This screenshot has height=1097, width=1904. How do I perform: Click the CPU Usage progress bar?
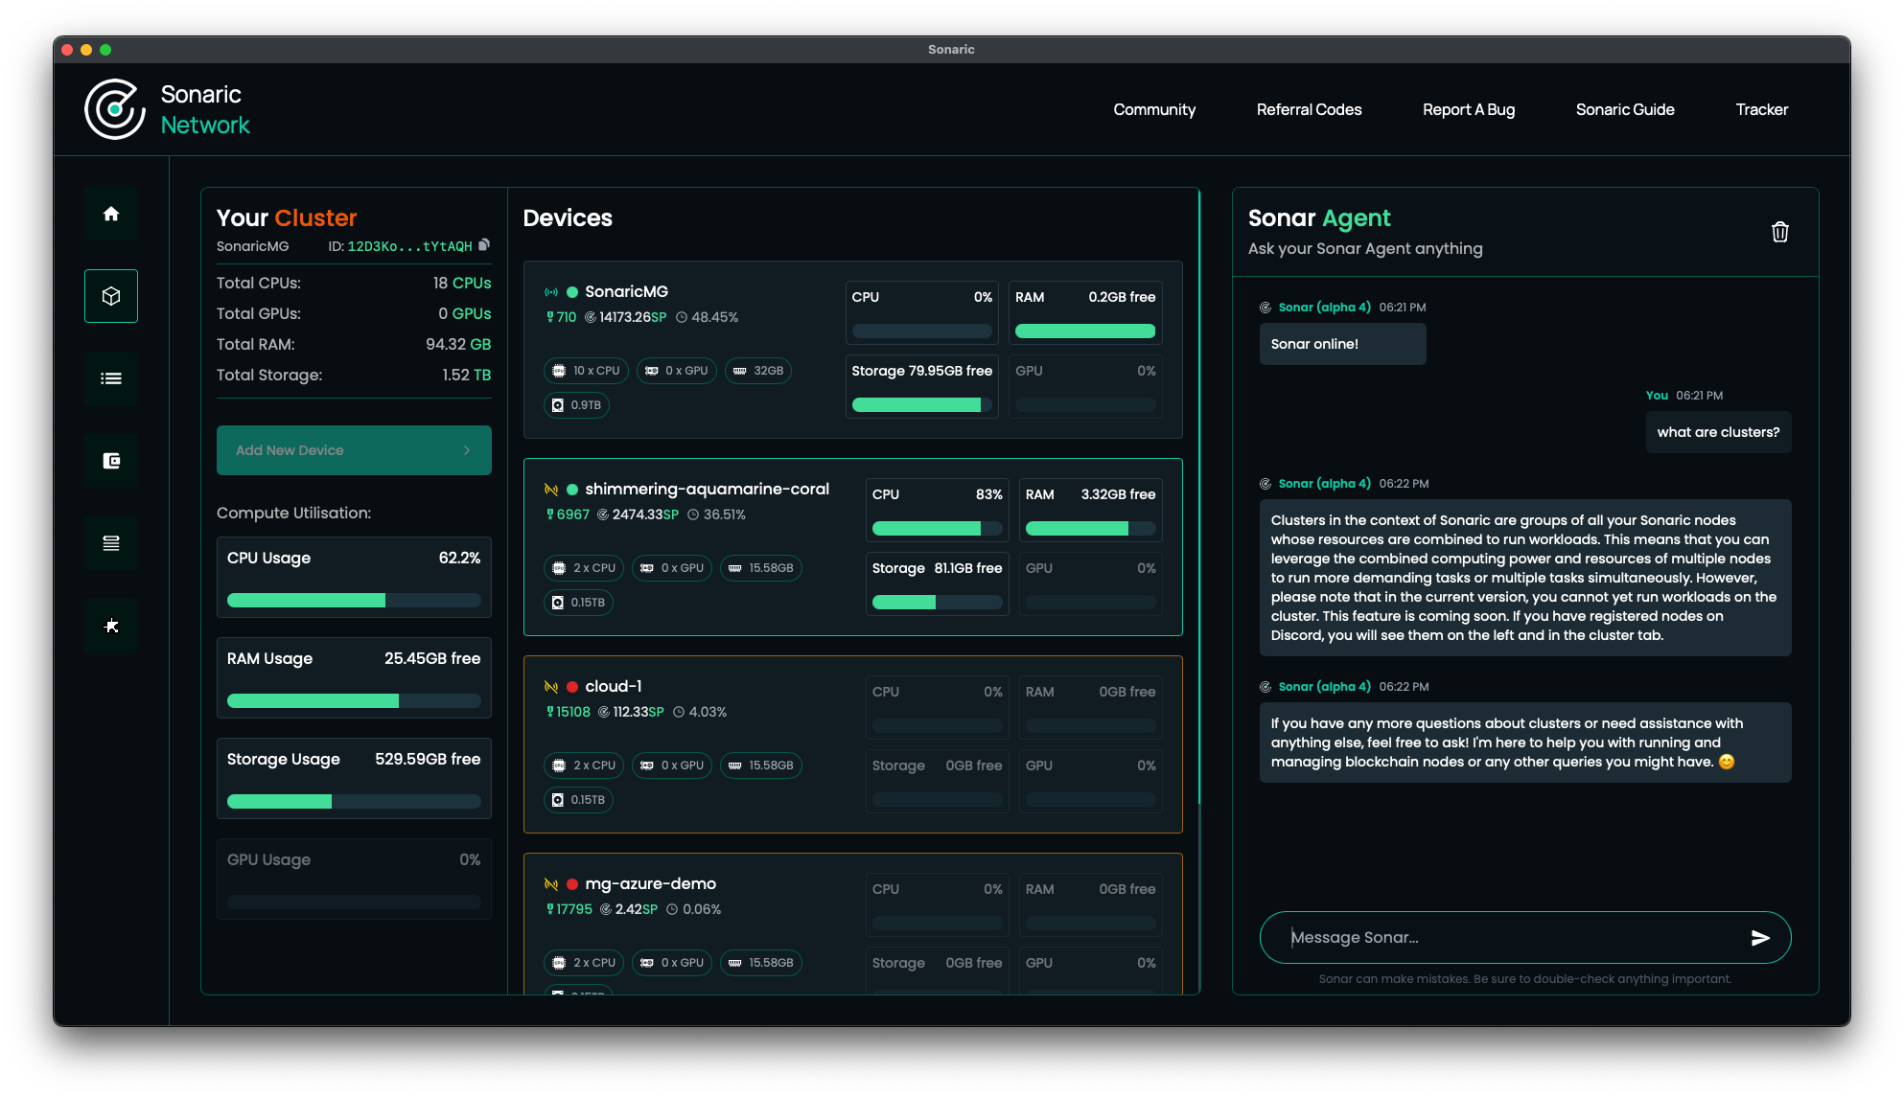[x=354, y=601]
